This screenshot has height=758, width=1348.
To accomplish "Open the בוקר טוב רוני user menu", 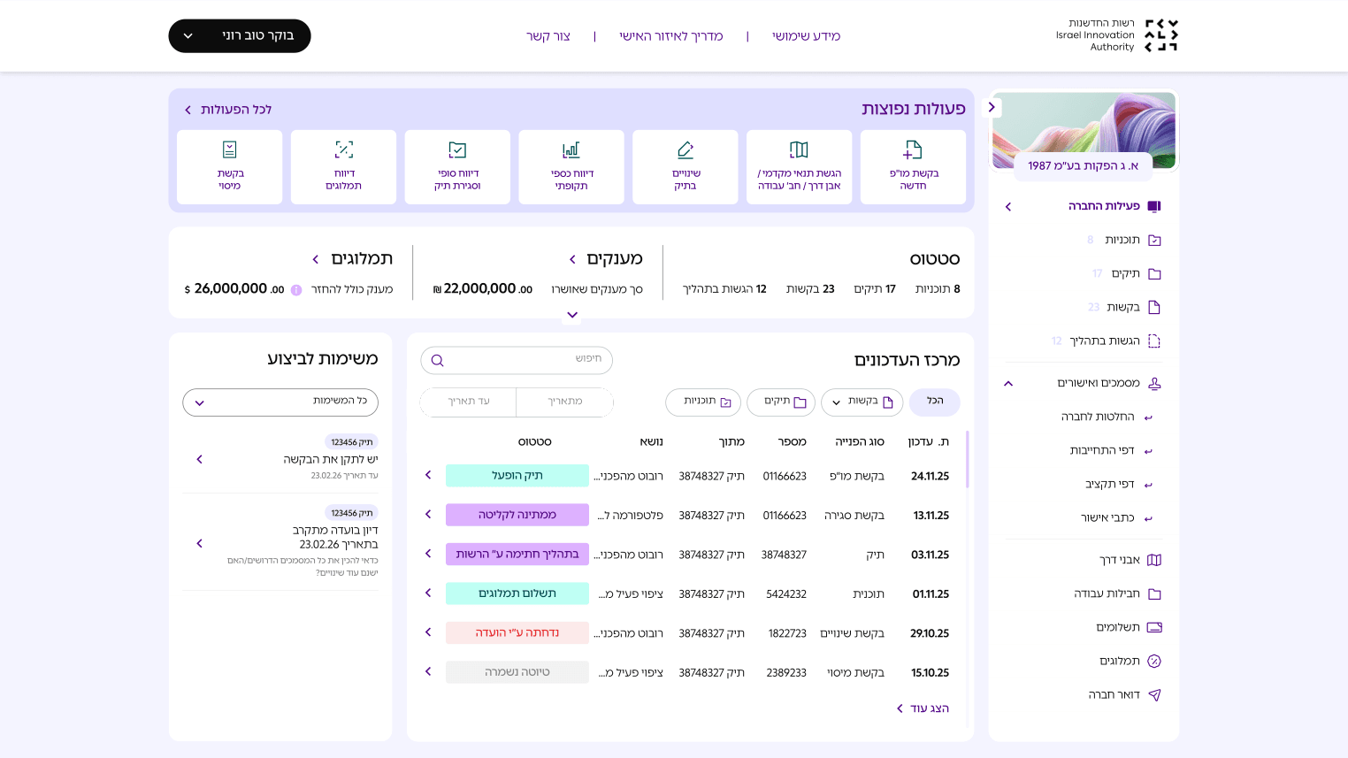I will tap(240, 35).
